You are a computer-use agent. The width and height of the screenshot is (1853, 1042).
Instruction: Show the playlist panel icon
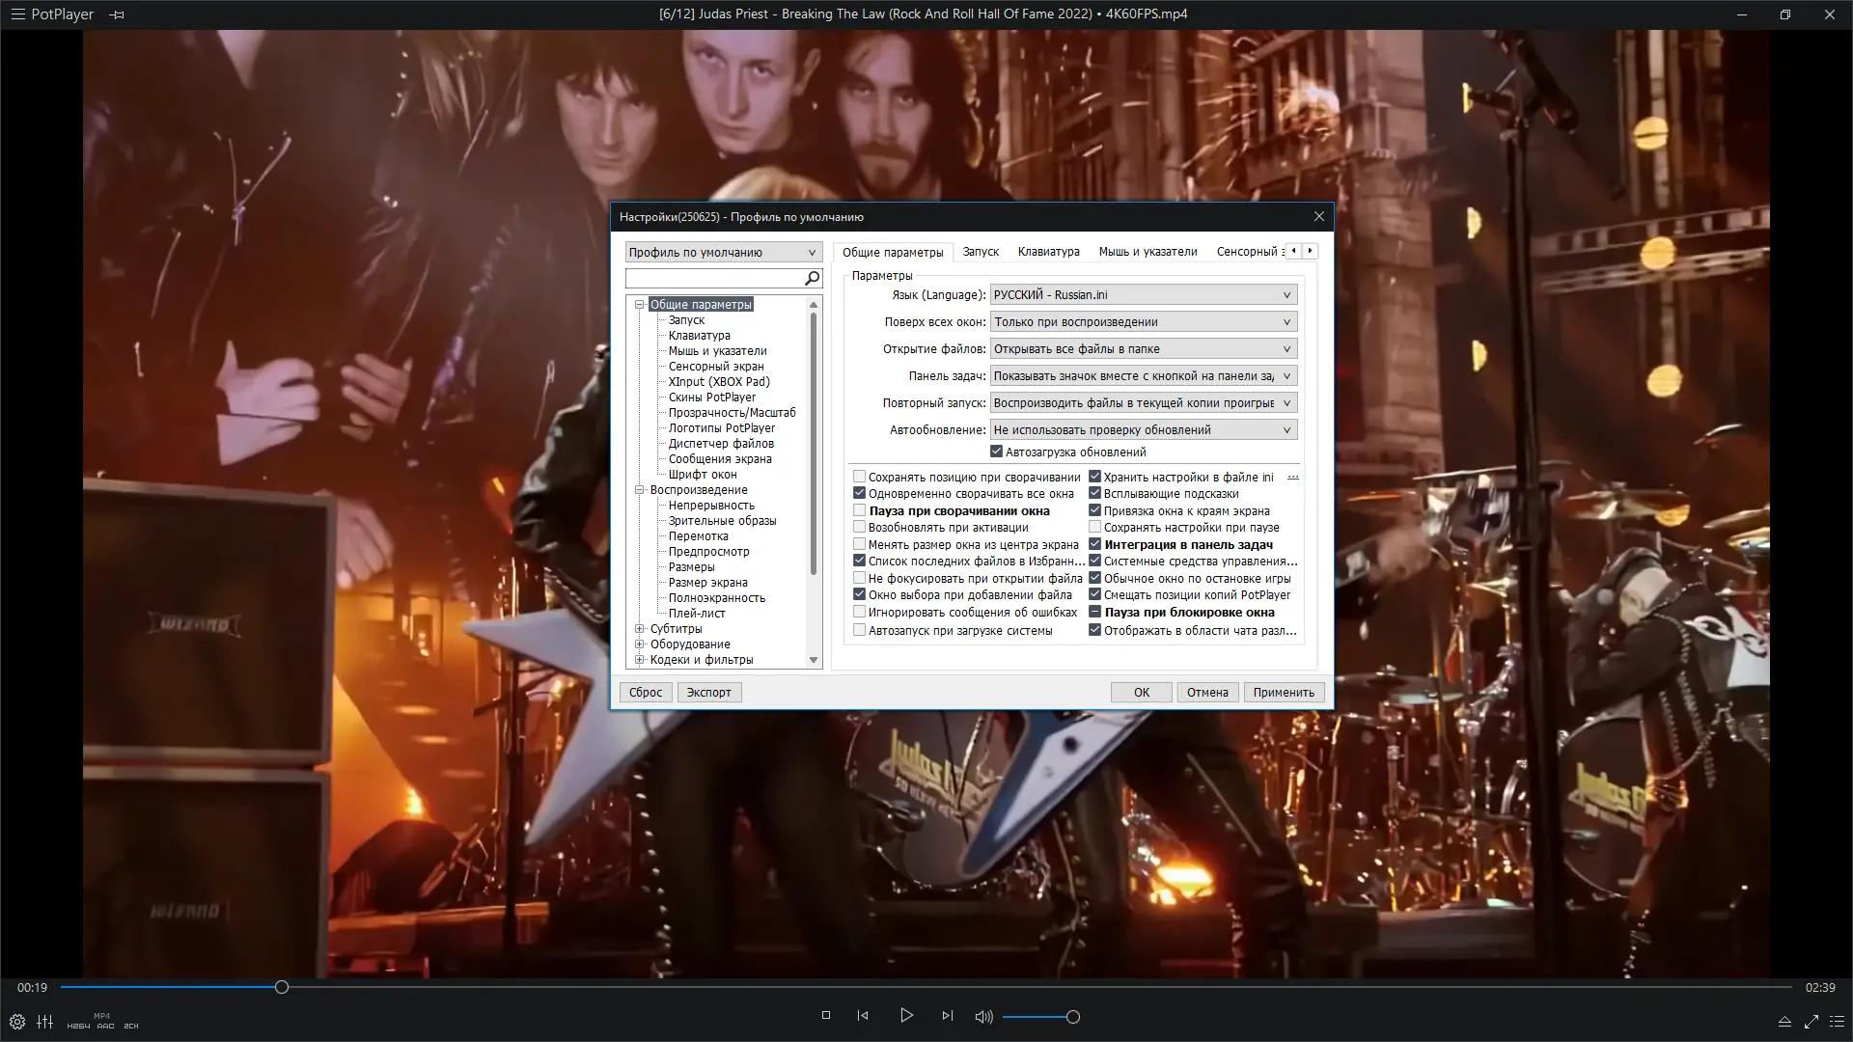point(1839,1020)
